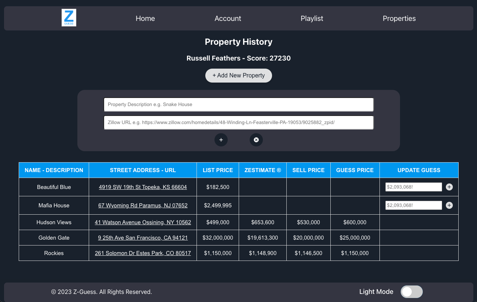Follow the 41 Watson Avenue Ossining link
Image resolution: width=477 pixels, height=302 pixels.
pos(143,222)
